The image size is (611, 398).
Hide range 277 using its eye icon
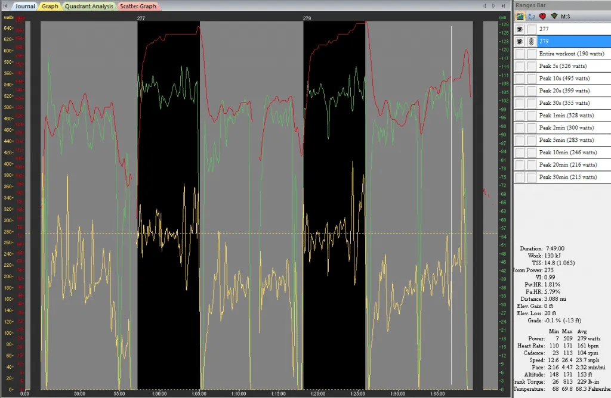tap(520, 29)
